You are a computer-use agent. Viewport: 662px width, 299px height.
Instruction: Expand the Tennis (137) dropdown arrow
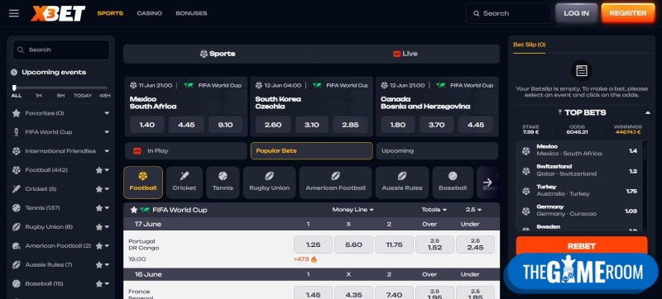108,208
